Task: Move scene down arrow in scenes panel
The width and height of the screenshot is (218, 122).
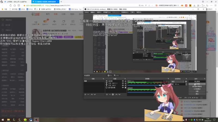Action: tap(95, 94)
